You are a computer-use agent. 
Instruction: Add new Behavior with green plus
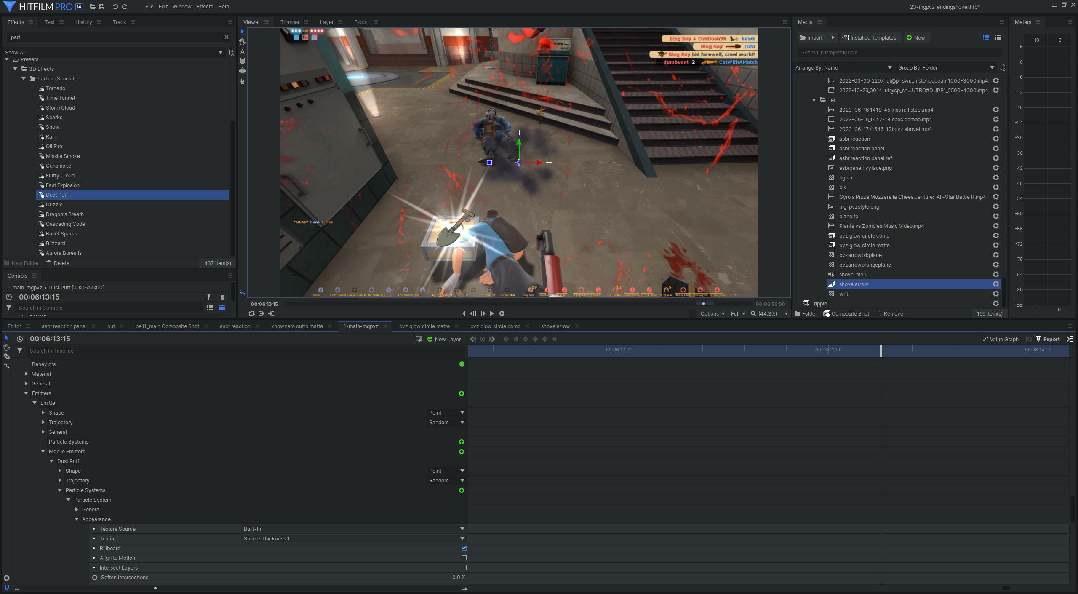pos(462,364)
